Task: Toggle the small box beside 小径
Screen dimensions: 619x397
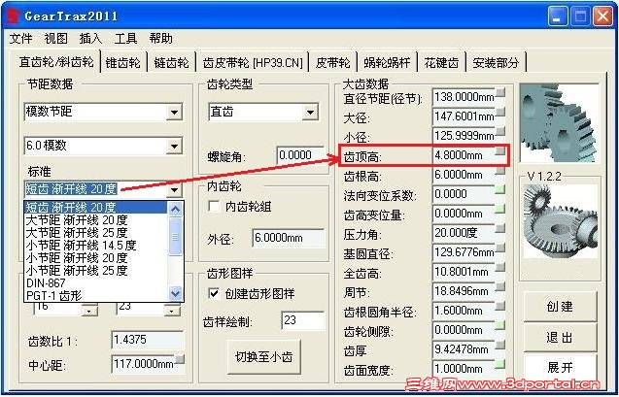Action: pos(500,131)
